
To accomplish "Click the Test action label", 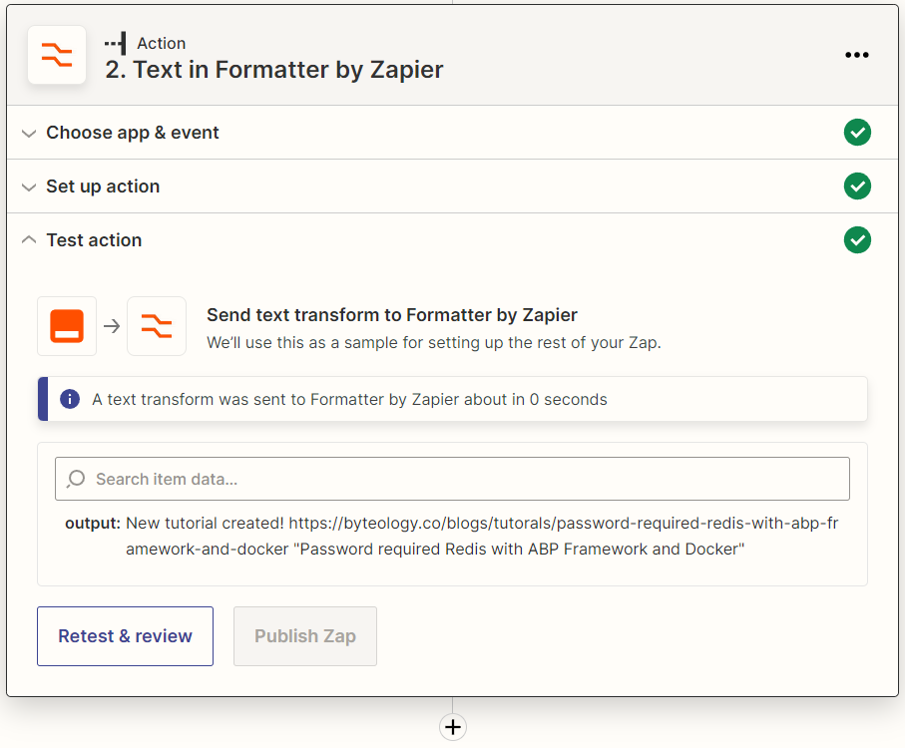I will (x=94, y=240).
